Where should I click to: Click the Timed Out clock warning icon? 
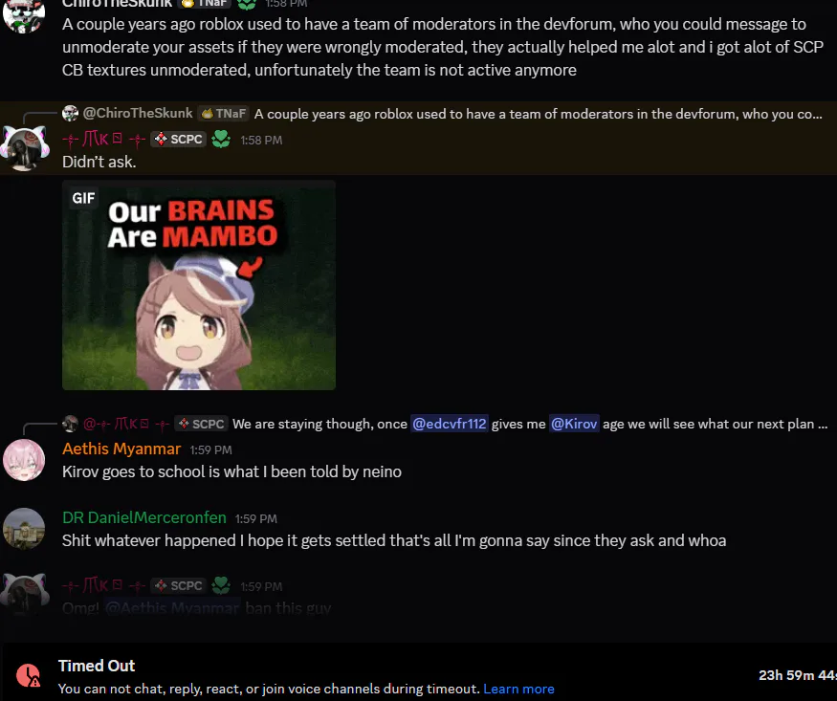(28, 676)
